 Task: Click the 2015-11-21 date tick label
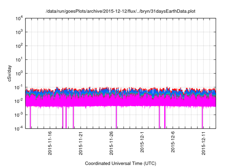click(x=81, y=143)
